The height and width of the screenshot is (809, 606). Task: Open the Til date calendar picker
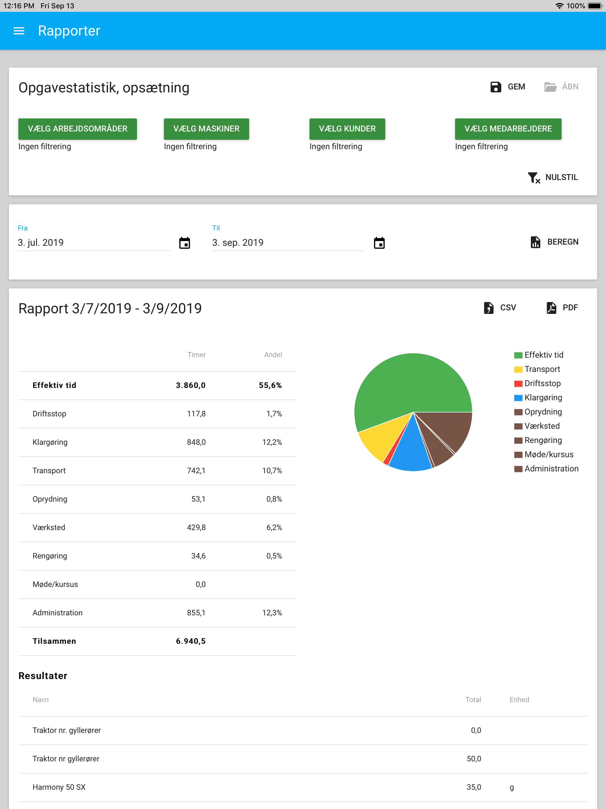(379, 243)
